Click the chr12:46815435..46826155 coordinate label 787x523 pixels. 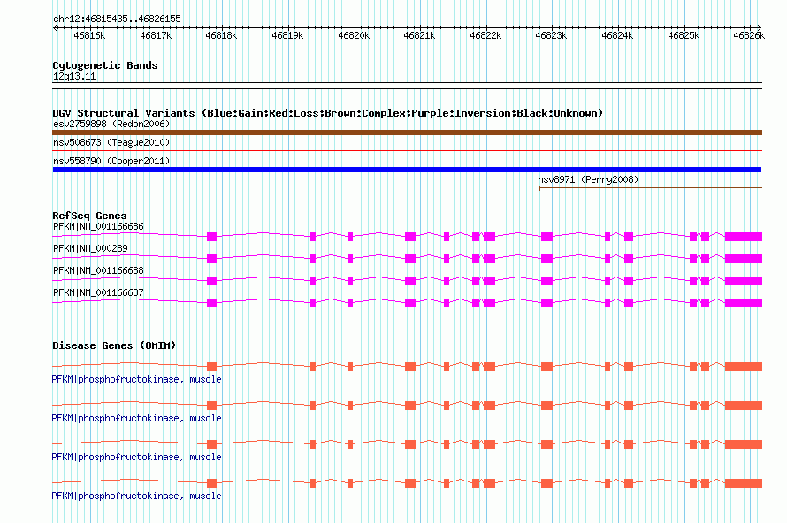pyautogui.click(x=117, y=19)
